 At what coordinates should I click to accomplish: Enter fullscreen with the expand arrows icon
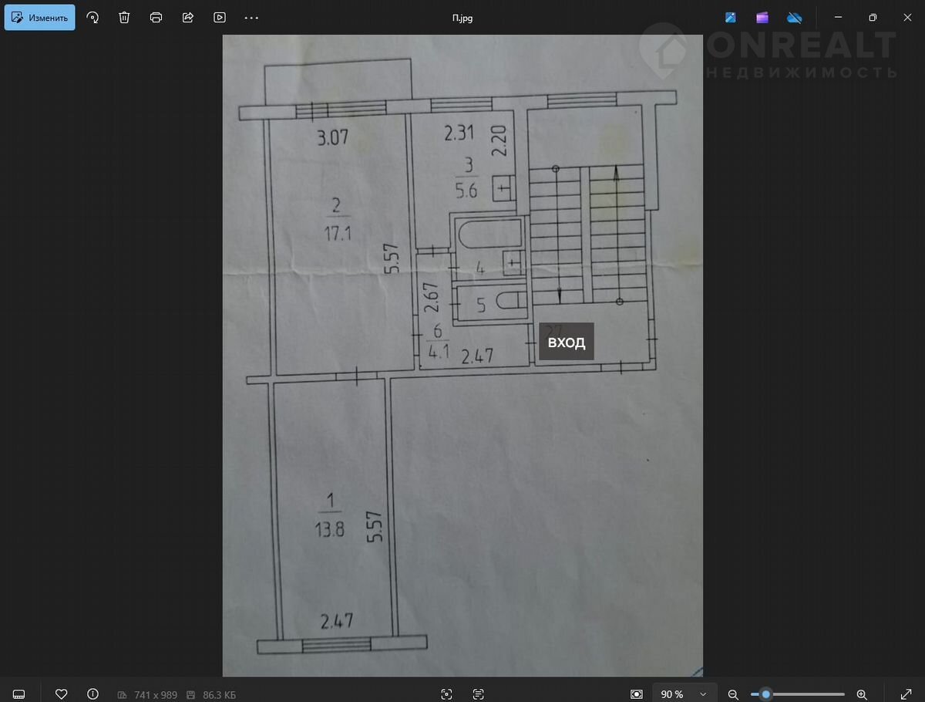(x=906, y=694)
